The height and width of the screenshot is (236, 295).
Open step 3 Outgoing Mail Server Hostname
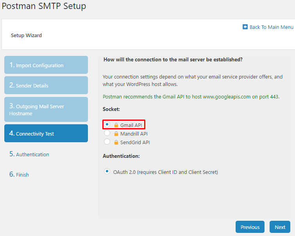pos(46,109)
